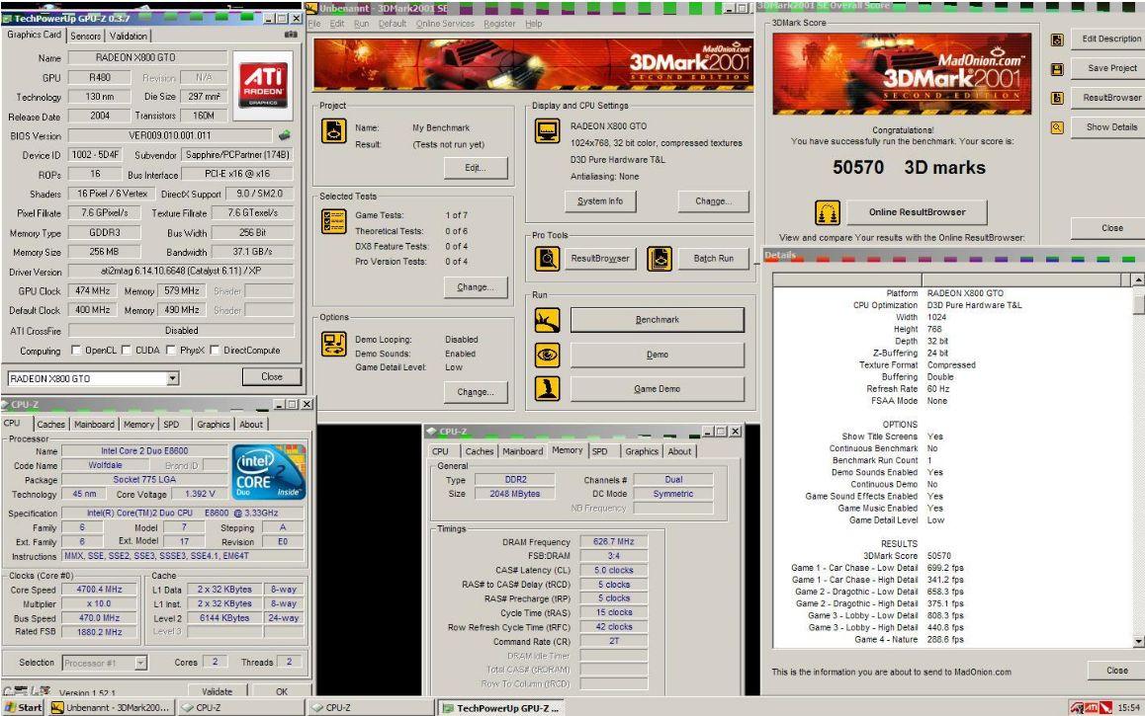1145x716 pixels.
Task: Click the 15:54 taskbar clock
Action: click(x=1128, y=707)
